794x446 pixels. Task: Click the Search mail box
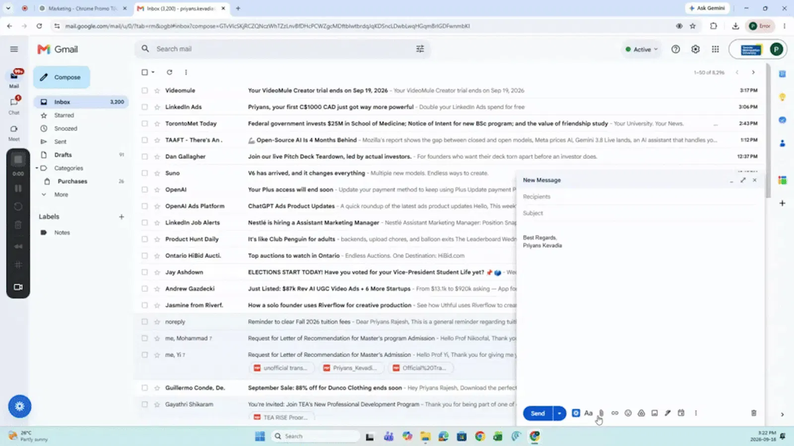(282, 49)
